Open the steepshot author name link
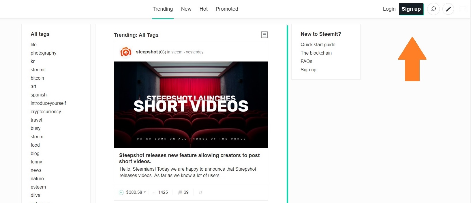 (147, 52)
